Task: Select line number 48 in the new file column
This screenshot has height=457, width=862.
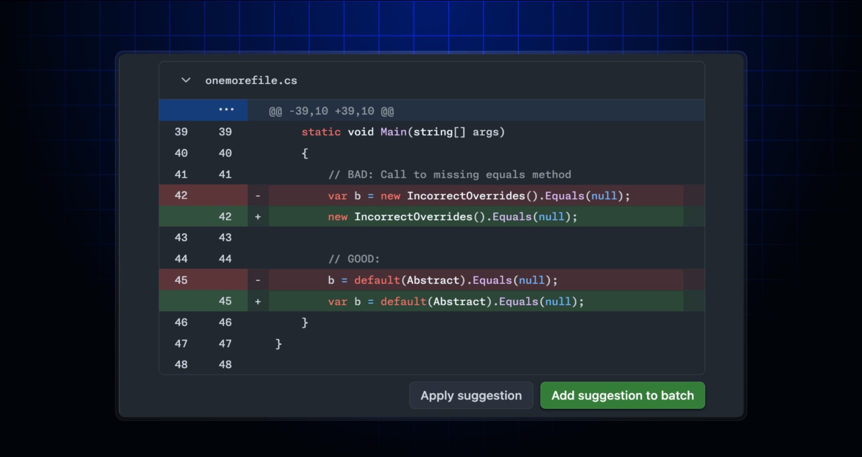Action: (225, 364)
